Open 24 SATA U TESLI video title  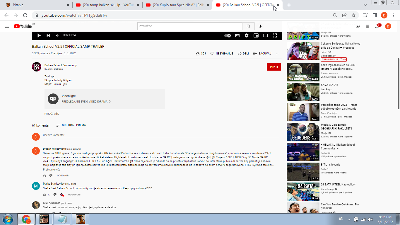click(338, 185)
